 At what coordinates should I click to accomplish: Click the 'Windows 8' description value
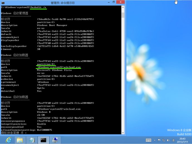[44, 112]
